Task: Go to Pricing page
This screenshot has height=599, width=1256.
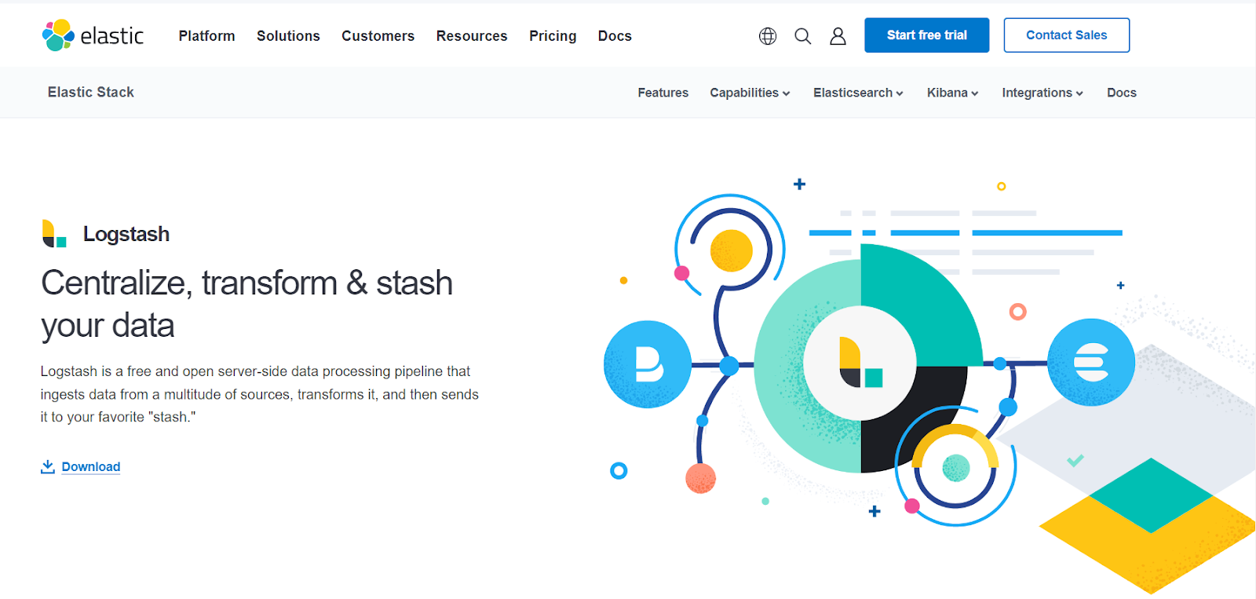Action: (553, 36)
